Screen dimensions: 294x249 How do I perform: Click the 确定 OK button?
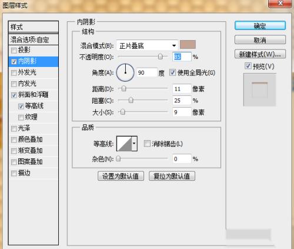pyautogui.click(x=260, y=26)
